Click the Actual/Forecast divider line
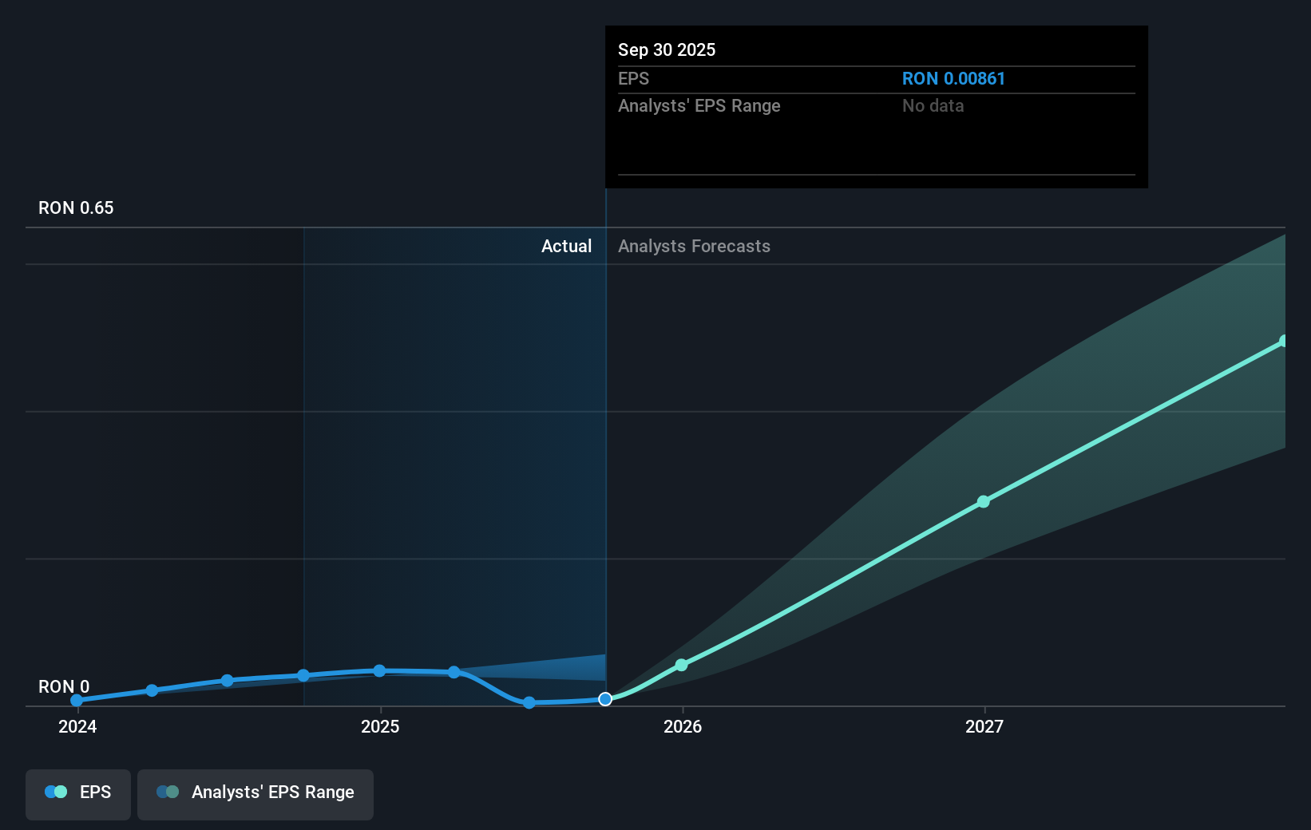The image size is (1311, 830). tap(606, 439)
